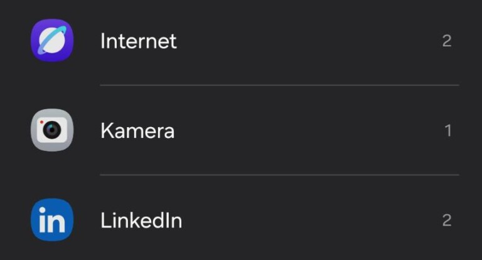Click the blue ring on the Internet icon
This screenshot has width=482, height=260.
(x=63, y=31)
